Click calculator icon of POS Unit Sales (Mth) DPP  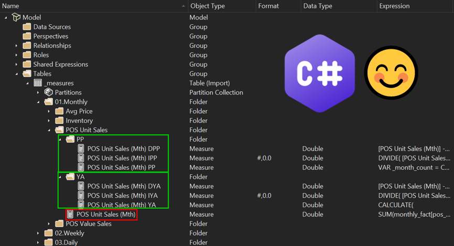coord(81,148)
